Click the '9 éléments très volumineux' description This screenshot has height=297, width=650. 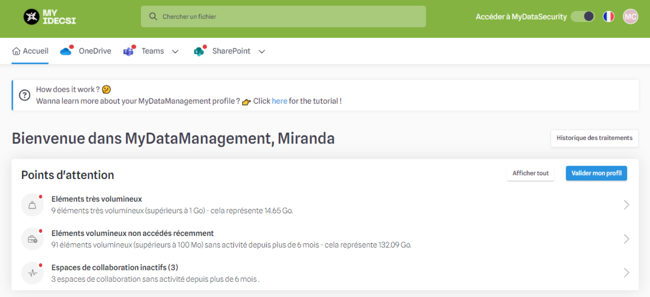(172, 211)
